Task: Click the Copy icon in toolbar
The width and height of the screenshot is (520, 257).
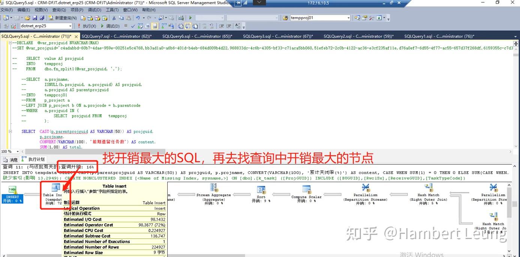Action: click(x=121, y=18)
